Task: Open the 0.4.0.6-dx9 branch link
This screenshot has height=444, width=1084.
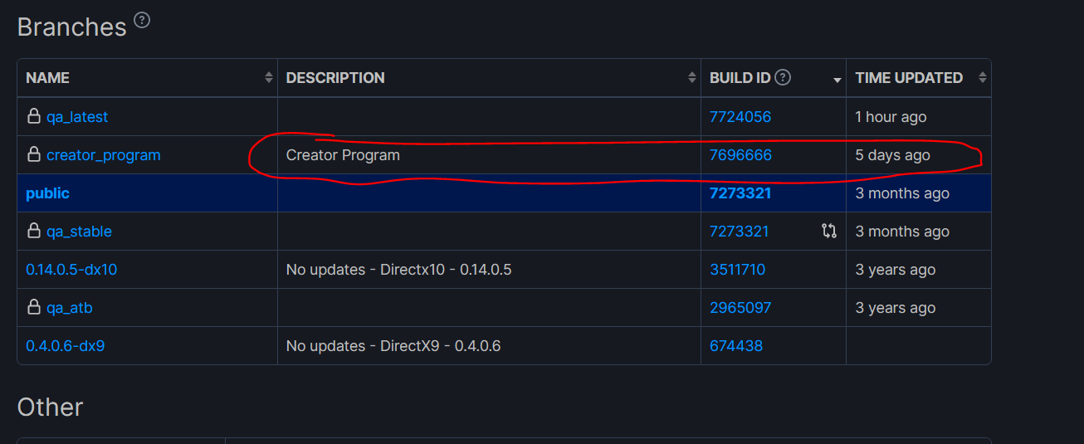Action: (65, 346)
